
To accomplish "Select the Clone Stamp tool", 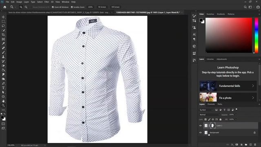I will click(3, 57).
